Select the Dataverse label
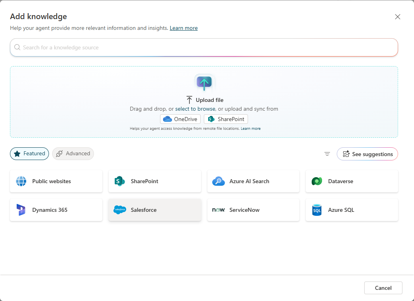The image size is (414, 301). click(341, 181)
